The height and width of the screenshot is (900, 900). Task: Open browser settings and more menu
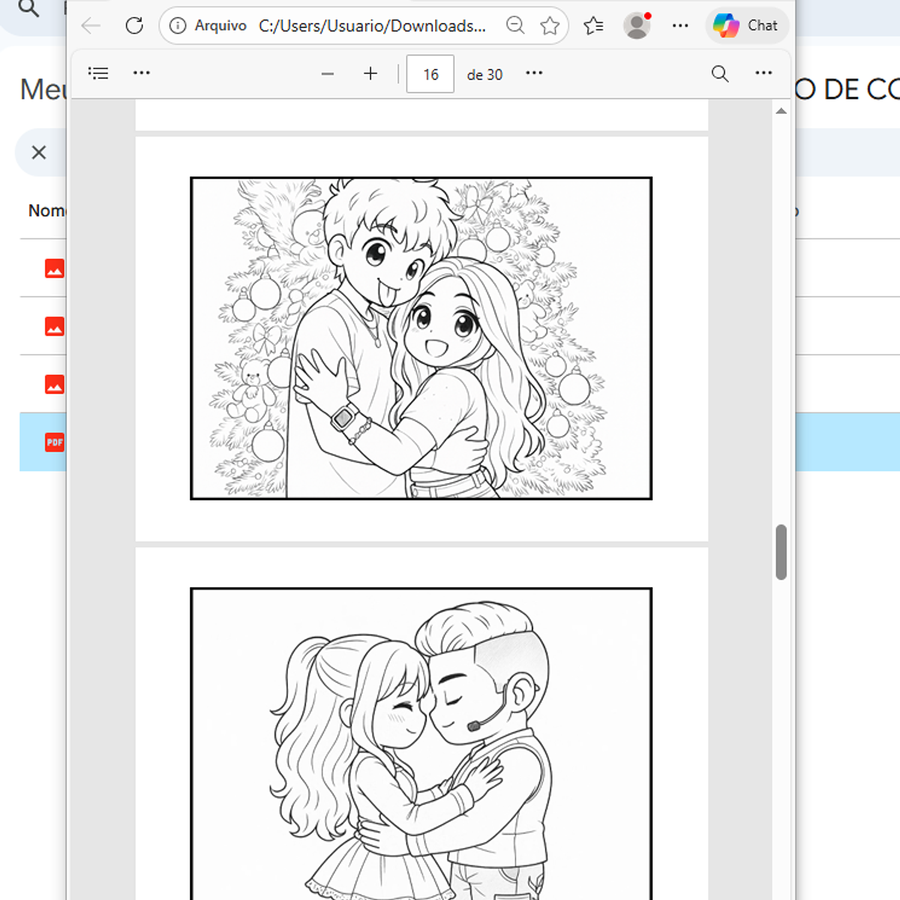pos(680,26)
